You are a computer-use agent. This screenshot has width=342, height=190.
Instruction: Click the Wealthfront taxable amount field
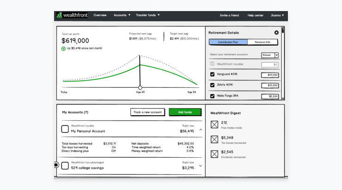(270, 65)
